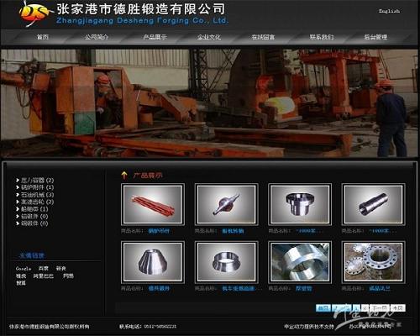Click the DS company logo
The image size is (420, 336).
(x=35, y=13)
